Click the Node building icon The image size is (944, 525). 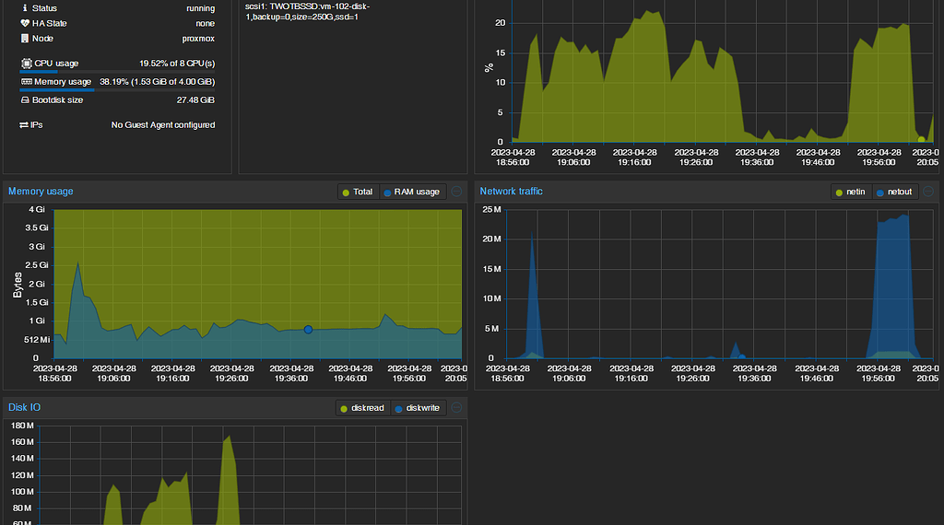(x=25, y=39)
